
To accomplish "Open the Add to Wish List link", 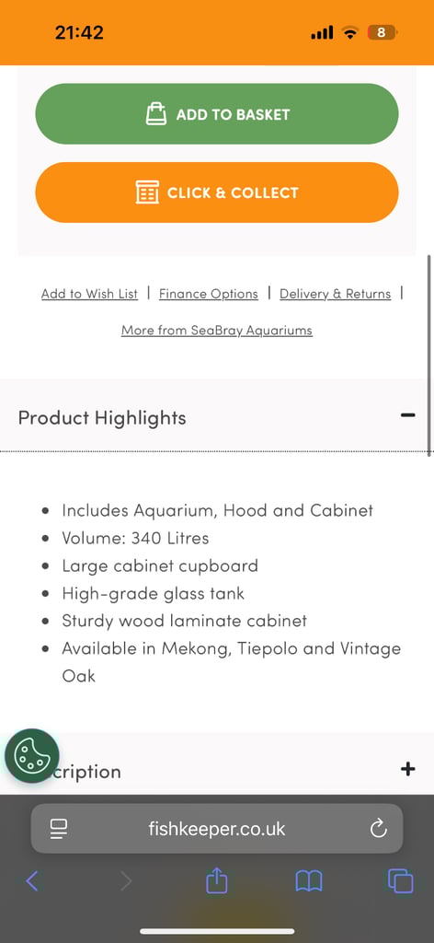I will point(89,294).
